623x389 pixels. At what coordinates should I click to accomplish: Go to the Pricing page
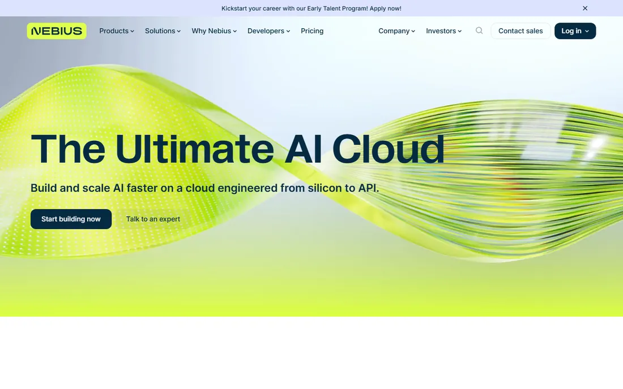tap(312, 31)
